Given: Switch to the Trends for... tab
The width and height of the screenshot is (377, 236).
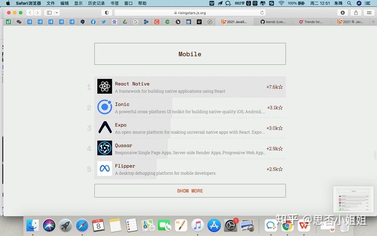Looking at the screenshot, I should coord(312,22).
